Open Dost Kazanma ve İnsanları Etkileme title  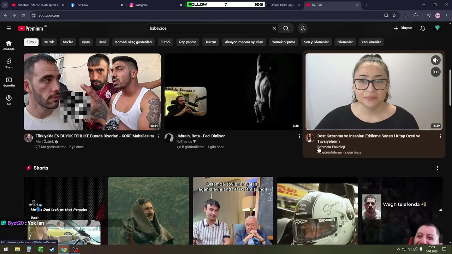(369, 139)
